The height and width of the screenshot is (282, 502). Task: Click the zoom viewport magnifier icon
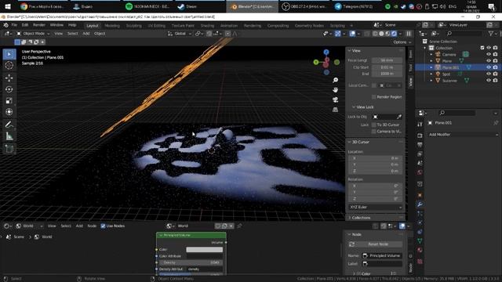(x=335, y=80)
